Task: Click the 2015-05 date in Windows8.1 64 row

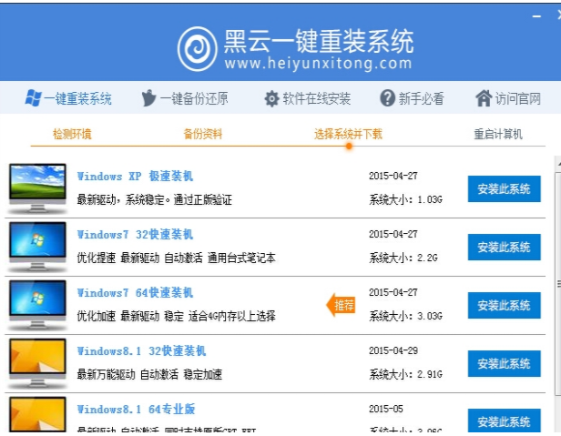Action: (x=386, y=409)
